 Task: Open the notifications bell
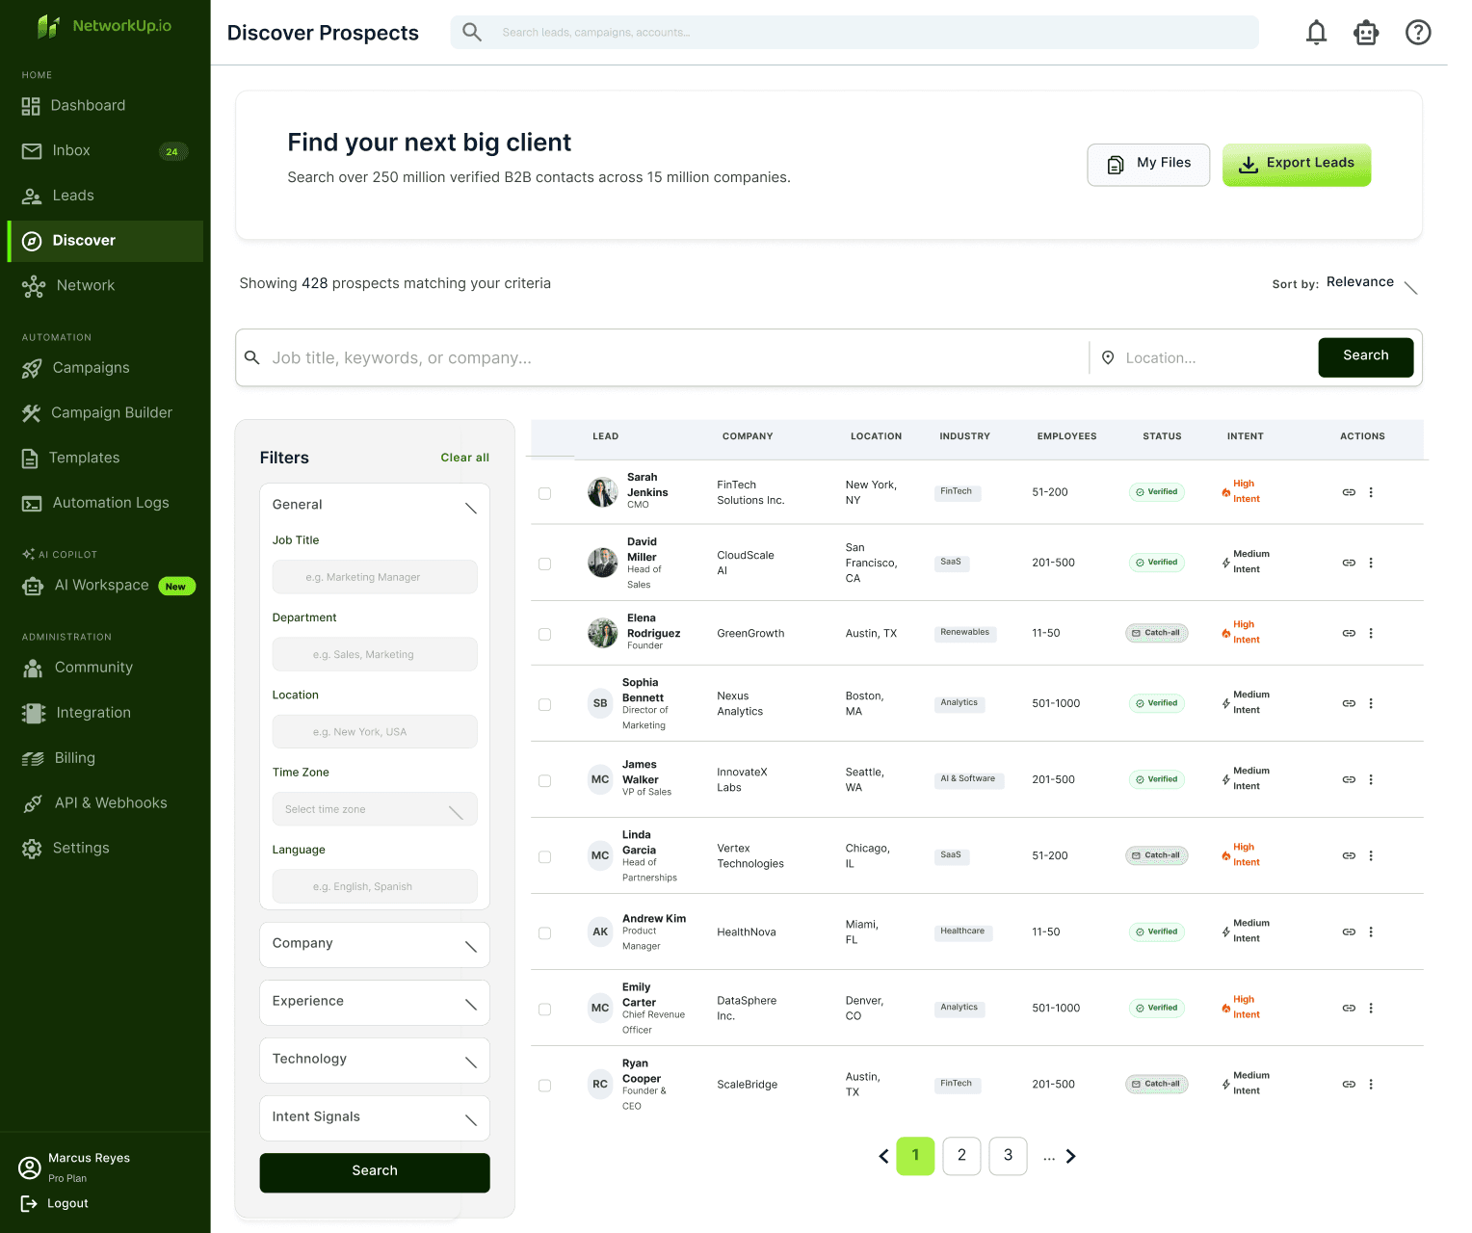coord(1316,33)
